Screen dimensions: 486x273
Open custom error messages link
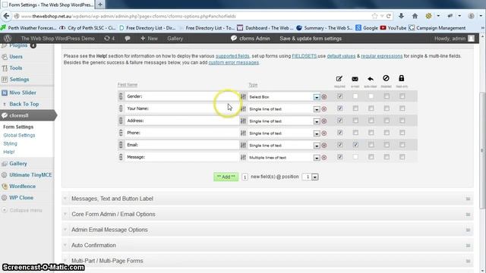point(234,62)
